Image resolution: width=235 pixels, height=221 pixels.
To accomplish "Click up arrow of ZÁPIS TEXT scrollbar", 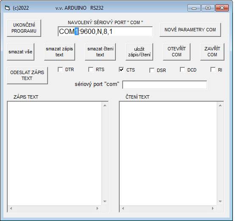I will [x=105, y=106].
